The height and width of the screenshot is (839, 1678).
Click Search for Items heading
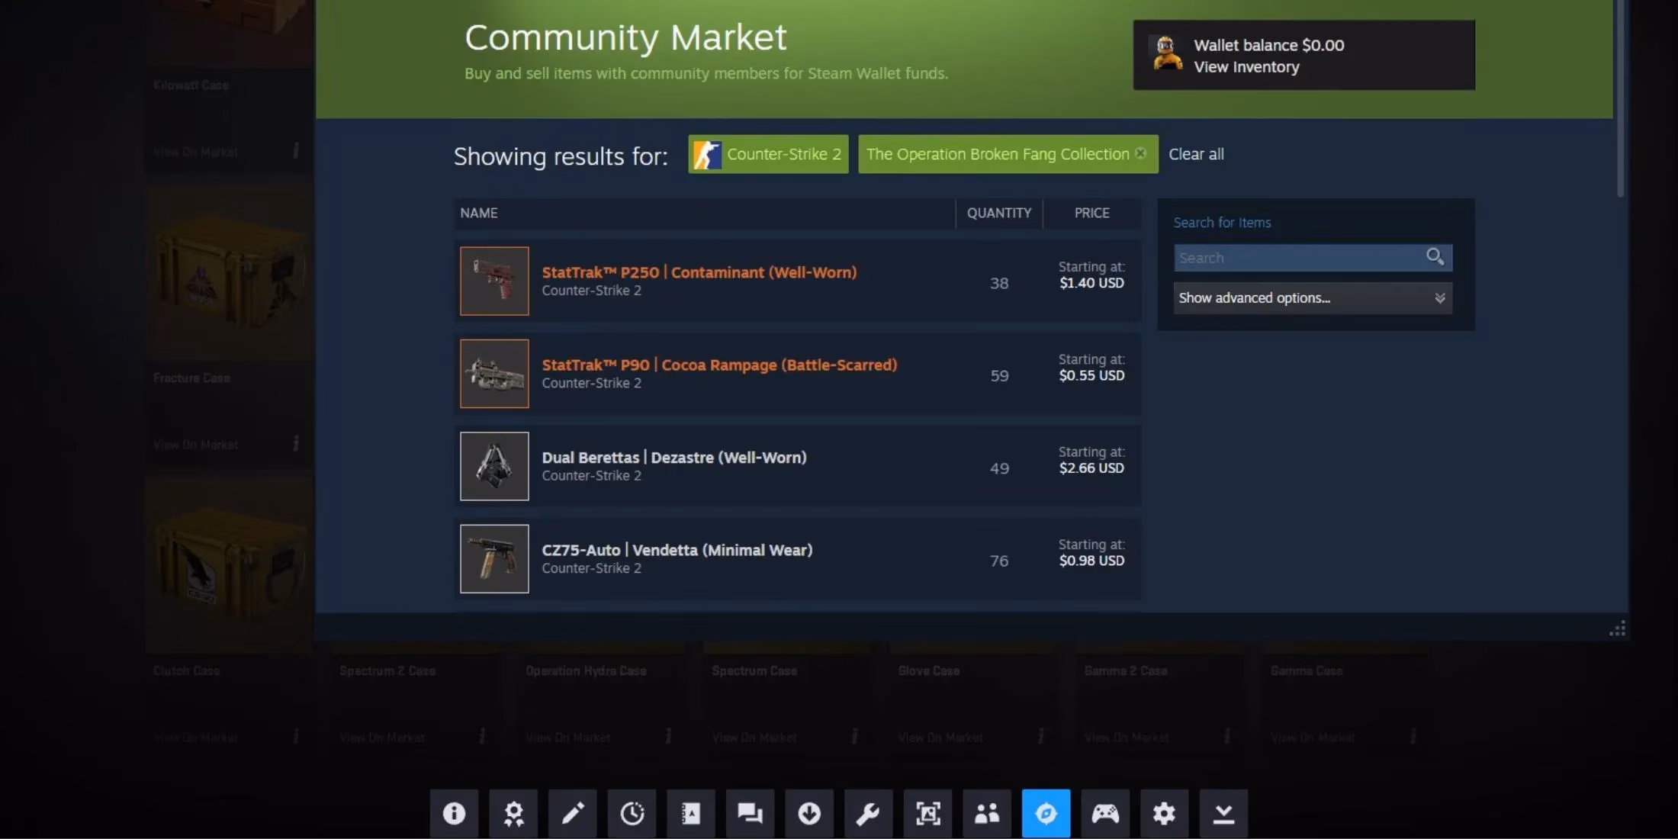pos(1222,223)
